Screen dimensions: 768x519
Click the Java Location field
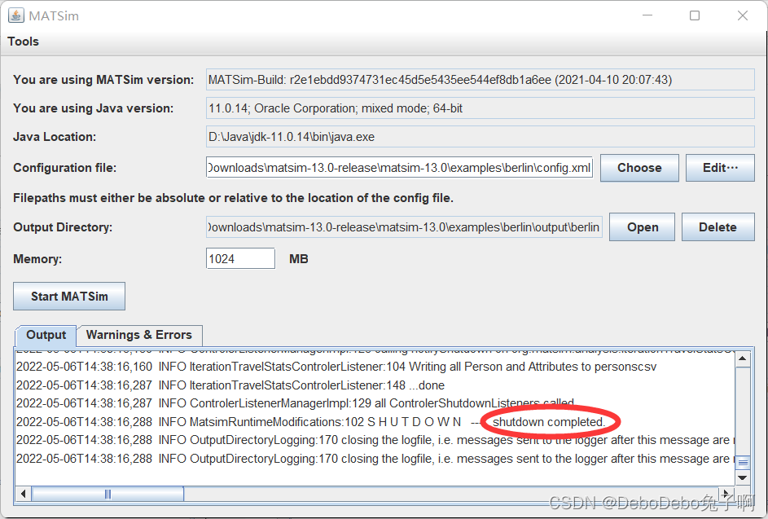point(480,137)
